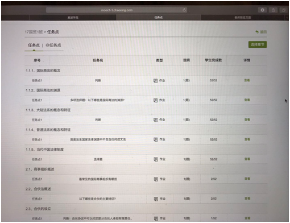
Task: Click the show-tabs icon in the browser toolbar
Action: tap(284, 10)
